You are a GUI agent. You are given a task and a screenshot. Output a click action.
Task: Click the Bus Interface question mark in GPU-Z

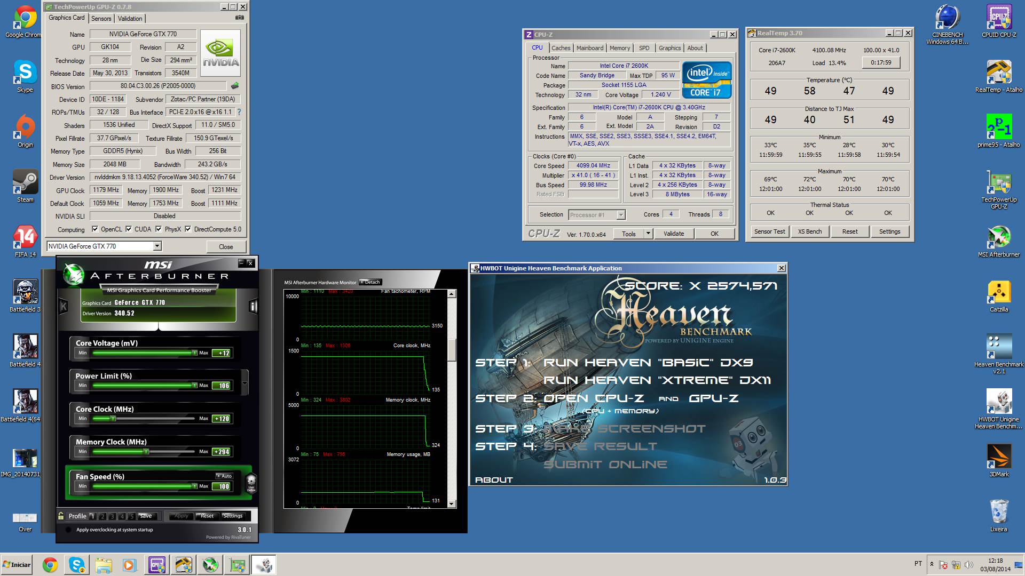[x=239, y=112]
